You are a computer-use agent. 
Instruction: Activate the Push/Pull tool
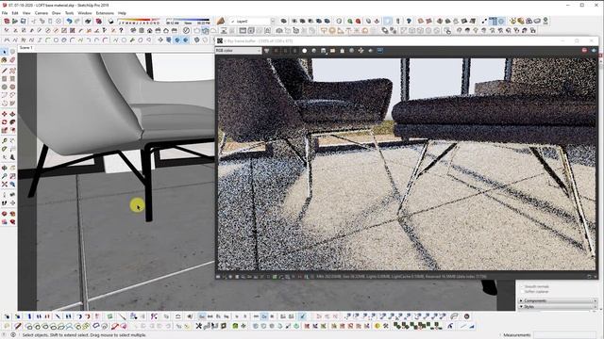click(12, 114)
